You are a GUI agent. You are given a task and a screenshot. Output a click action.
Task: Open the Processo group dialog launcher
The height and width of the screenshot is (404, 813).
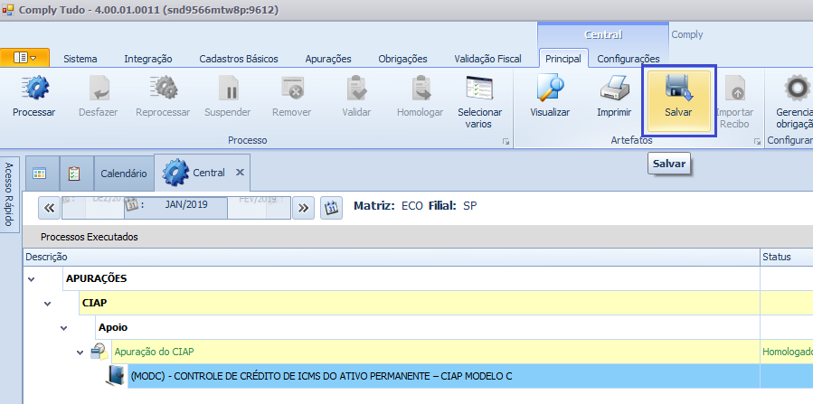click(506, 141)
